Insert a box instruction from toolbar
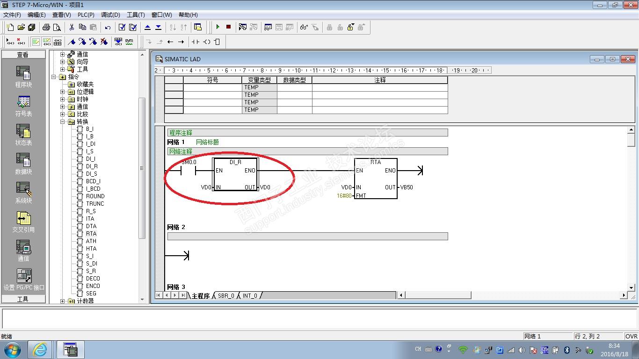This screenshot has width=639, height=359. tap(217, 42)
